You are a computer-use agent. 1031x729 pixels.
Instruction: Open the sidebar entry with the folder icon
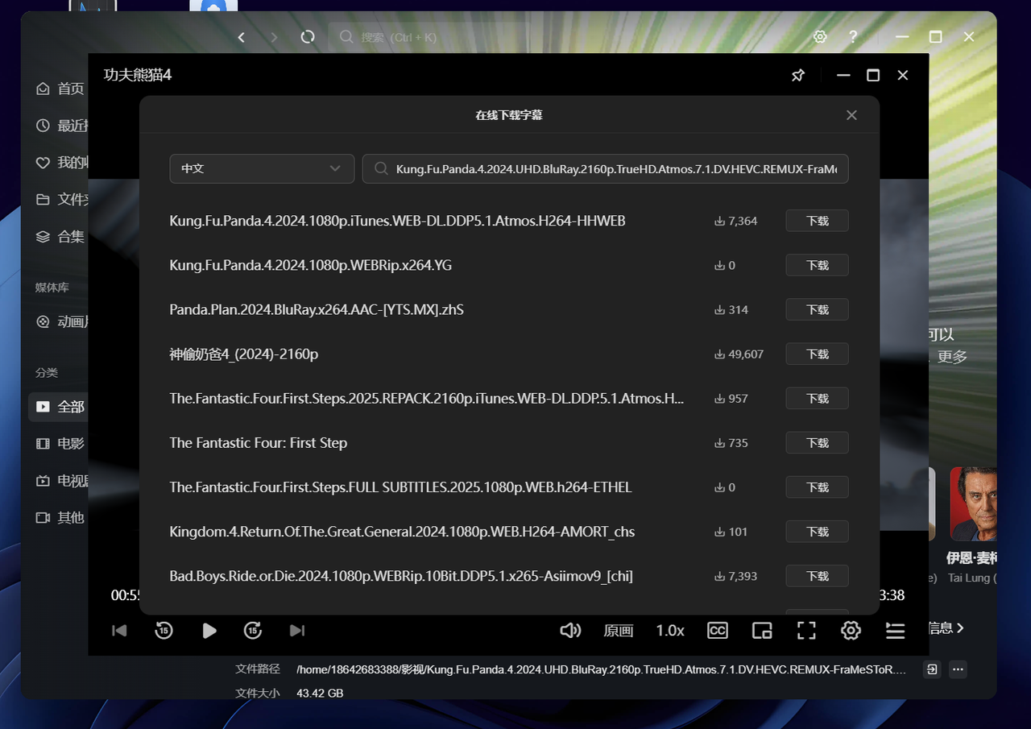coord(61,200)
